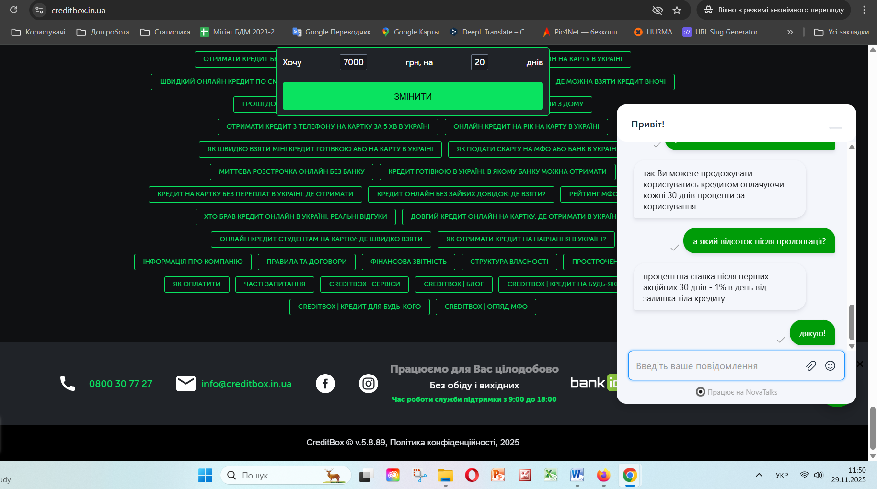
Task: Launch Adobe Creative Cloud from taskbar
Action: (x=393, y=475)
